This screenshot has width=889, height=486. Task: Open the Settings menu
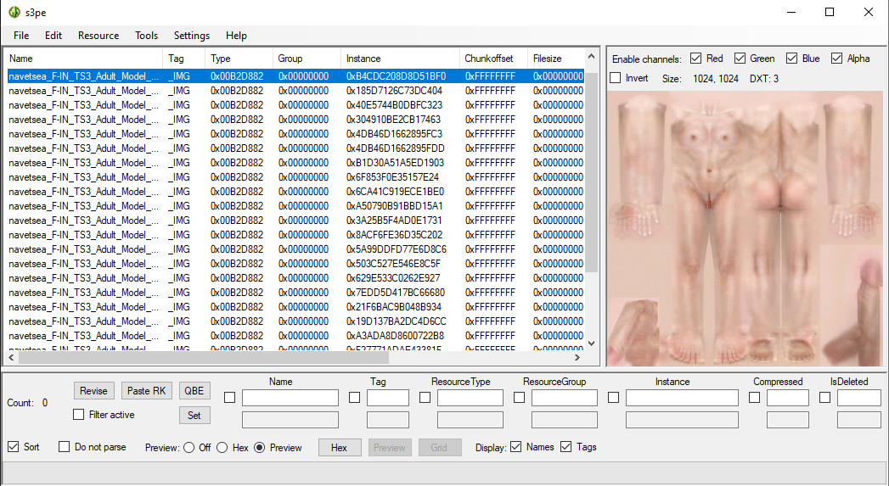(192, 36)
